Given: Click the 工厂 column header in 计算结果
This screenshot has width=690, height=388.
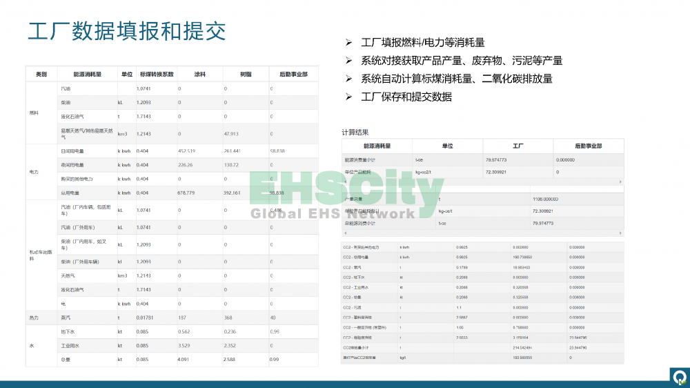Looking at the screenshot, I should pyautogui.click(x=518, y=146).
